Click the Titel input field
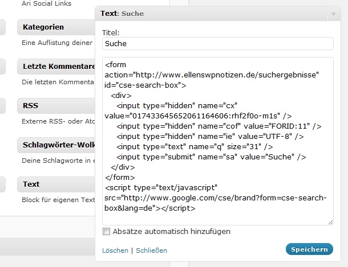The height and width of the screenshot is (267, 348). (218, 44)
